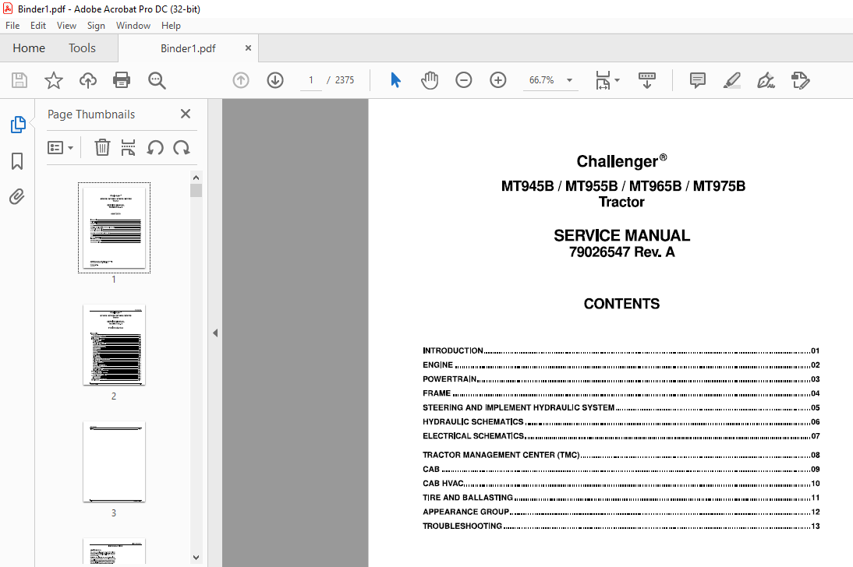
Task: Click APPEARANCE GROUP contents entry
Action: tap(621, 512)
